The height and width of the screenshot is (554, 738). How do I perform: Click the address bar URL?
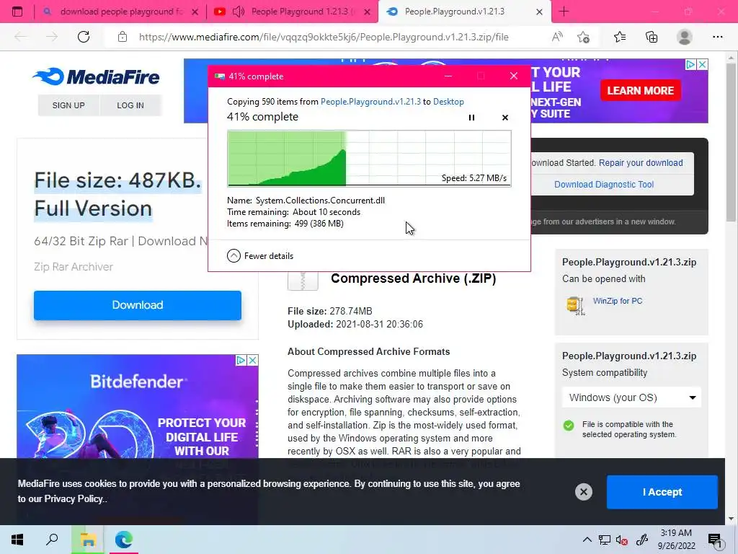click(x=324, y=37)
